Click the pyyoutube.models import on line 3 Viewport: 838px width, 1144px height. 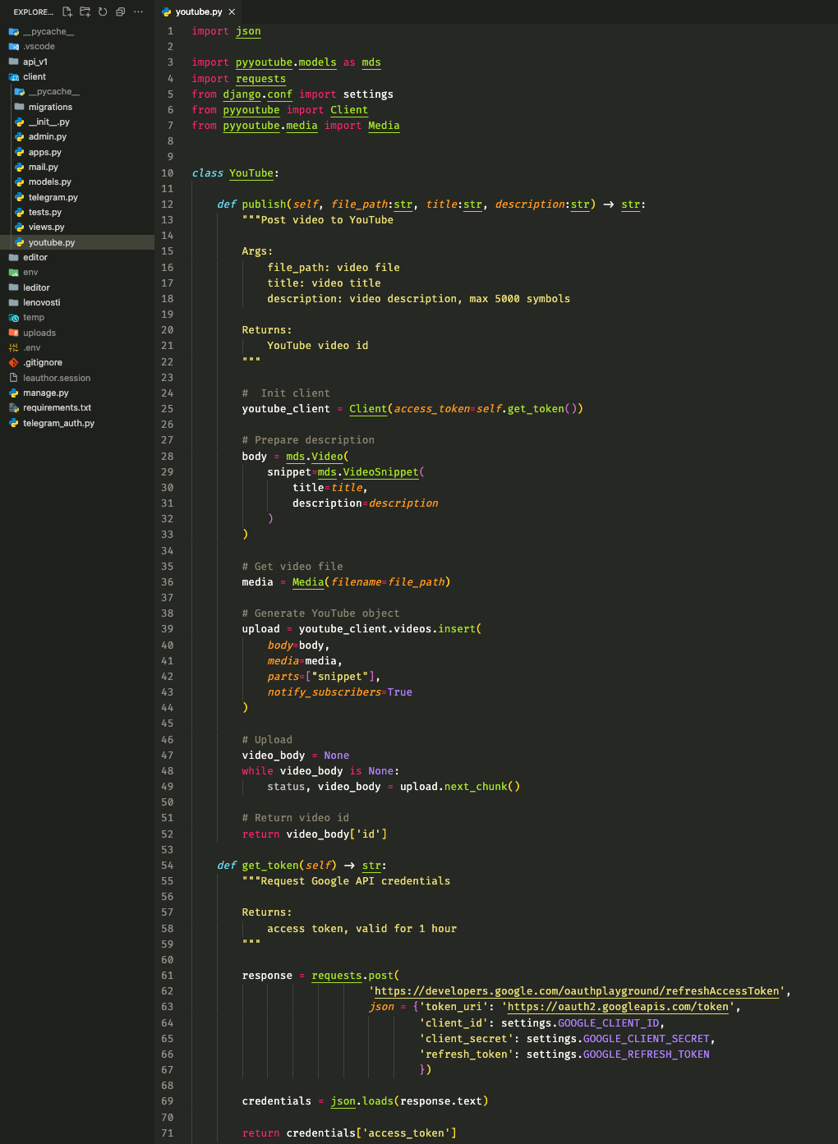(x=286, y=62)
